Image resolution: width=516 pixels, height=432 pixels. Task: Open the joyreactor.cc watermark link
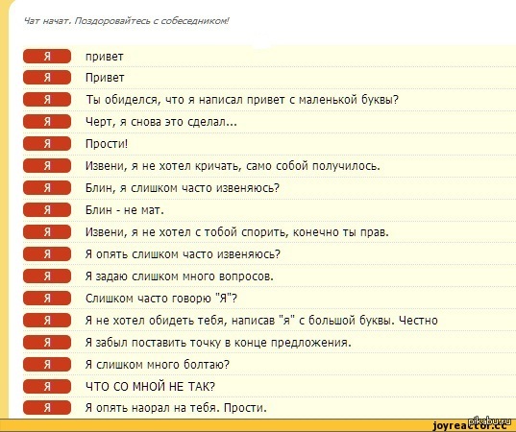click(470, 426)
